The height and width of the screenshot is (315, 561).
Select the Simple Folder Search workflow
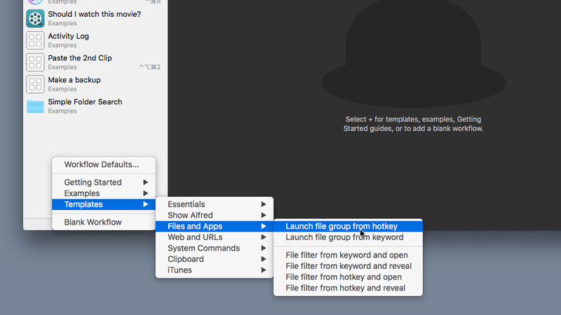click(x=95, y=106)
